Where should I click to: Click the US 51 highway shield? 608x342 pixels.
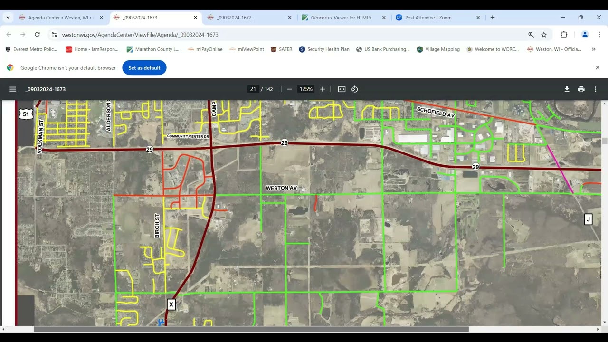point(26,114)
